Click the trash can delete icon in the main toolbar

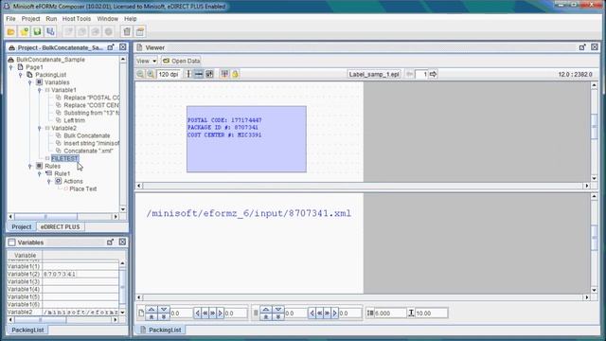(x=127, y=31)
